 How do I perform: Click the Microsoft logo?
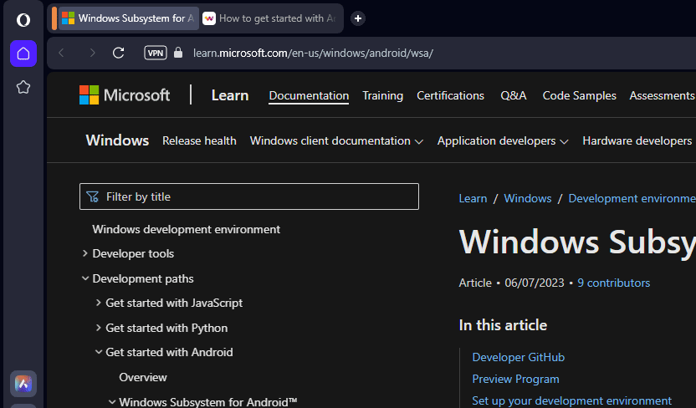pyautogui.click(x=125, y=95)
